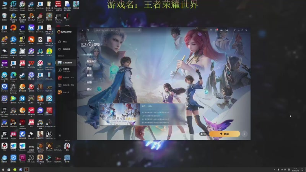
Task: Open more options beside the 启动 button
Action: (x=244, y=134)
